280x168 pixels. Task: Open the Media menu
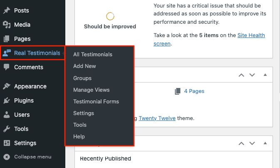pyautogui.click(x=32, y=25)
